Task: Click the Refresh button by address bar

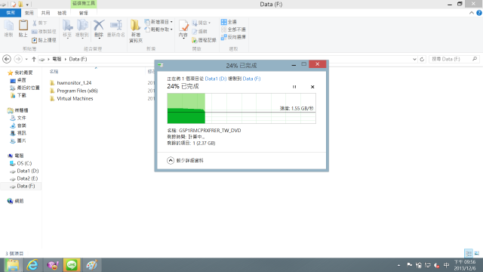Action: tap(422, 59)
